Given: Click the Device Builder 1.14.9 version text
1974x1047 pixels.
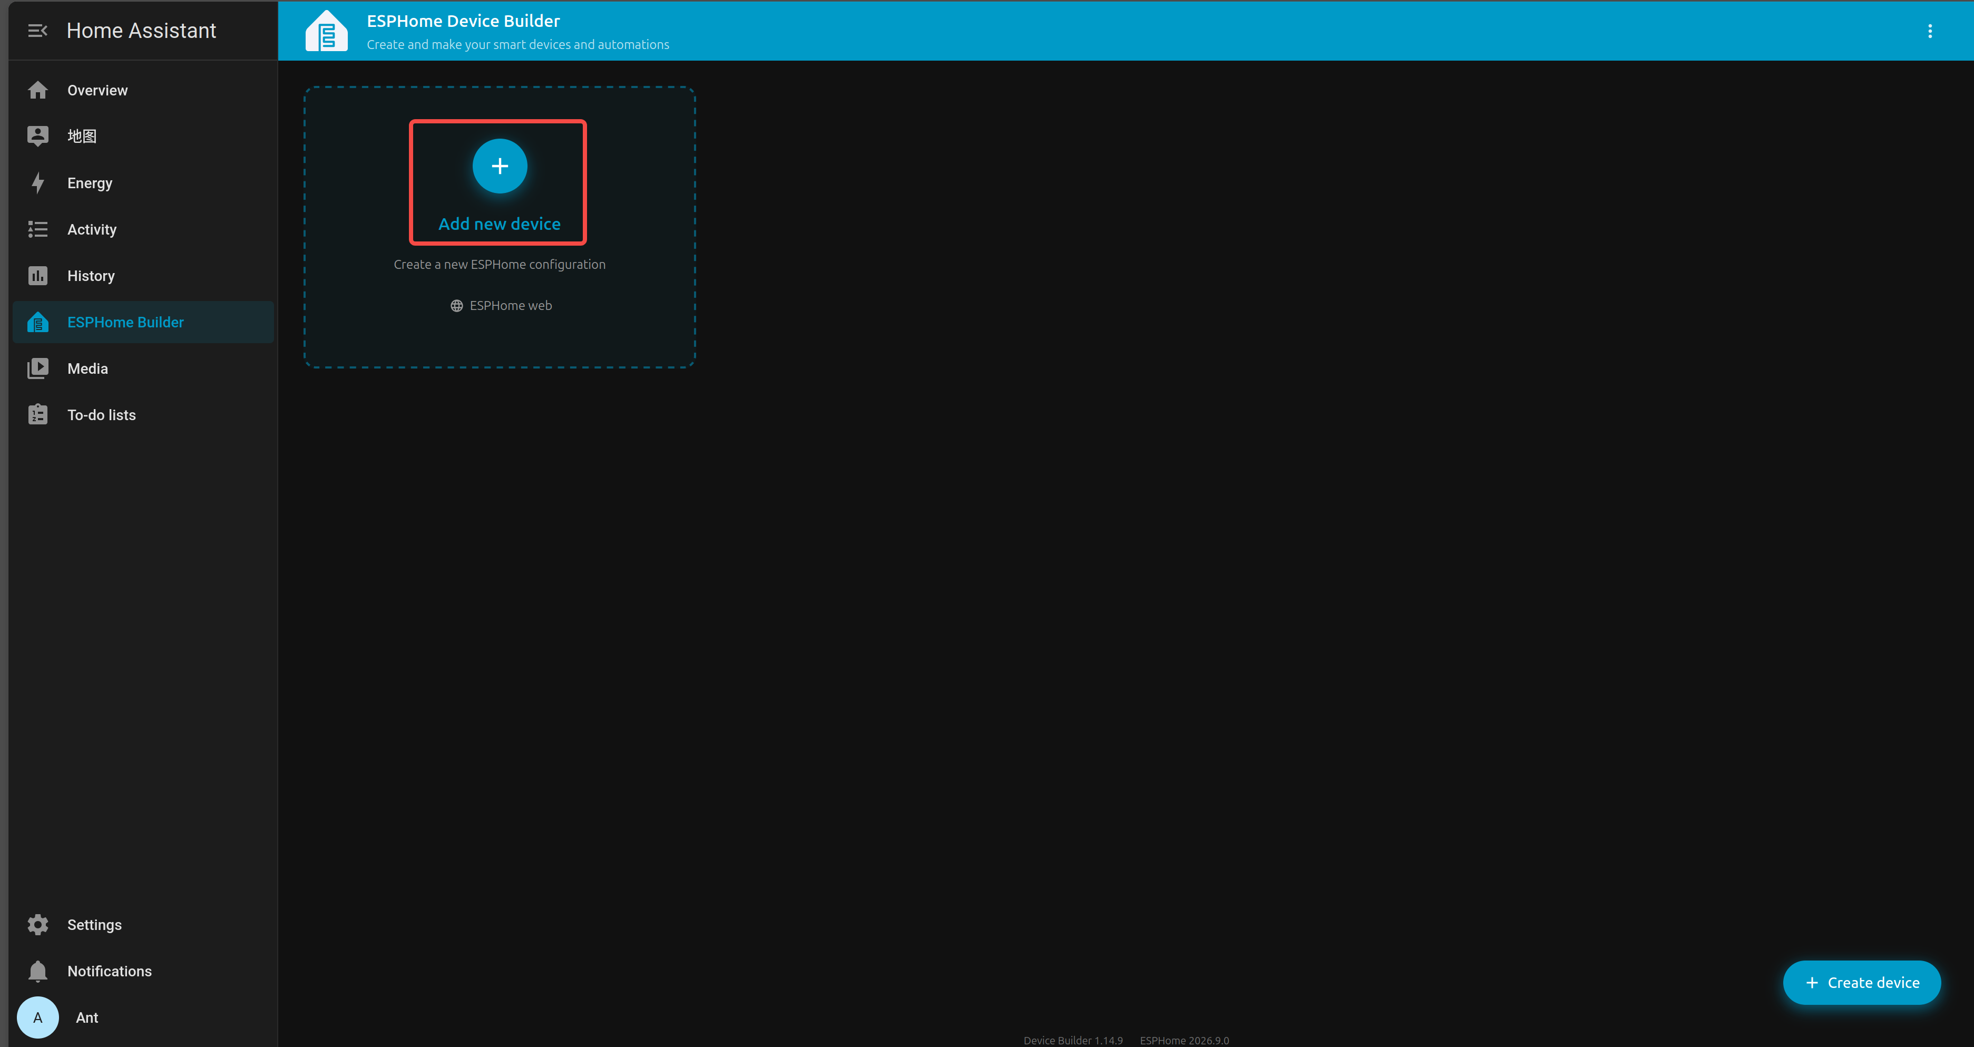Looking at the screenshot, I should pos(1073,1040).
